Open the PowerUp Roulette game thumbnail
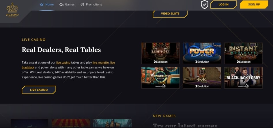Image resolution: width=273 pixels, height=128 pixels. tap(160, 78)
